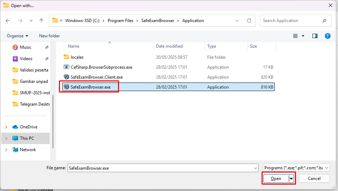Sort files by Date modified column

[169, 46]
